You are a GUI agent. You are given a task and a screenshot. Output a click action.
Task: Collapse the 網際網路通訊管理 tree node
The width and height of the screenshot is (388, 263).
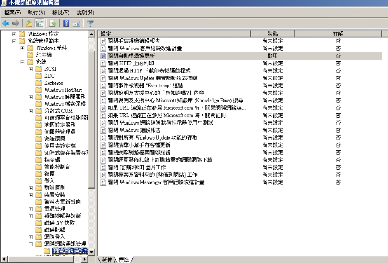click(x=31, y=244)
